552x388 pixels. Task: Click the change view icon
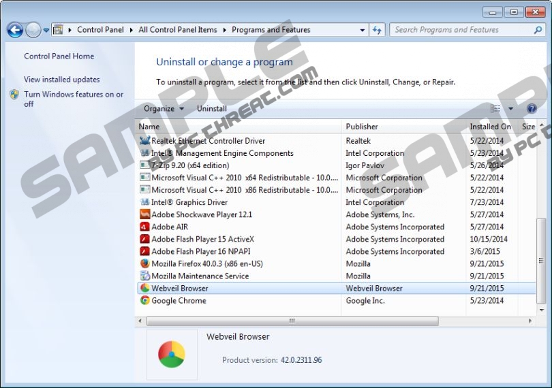coord(495,109)
